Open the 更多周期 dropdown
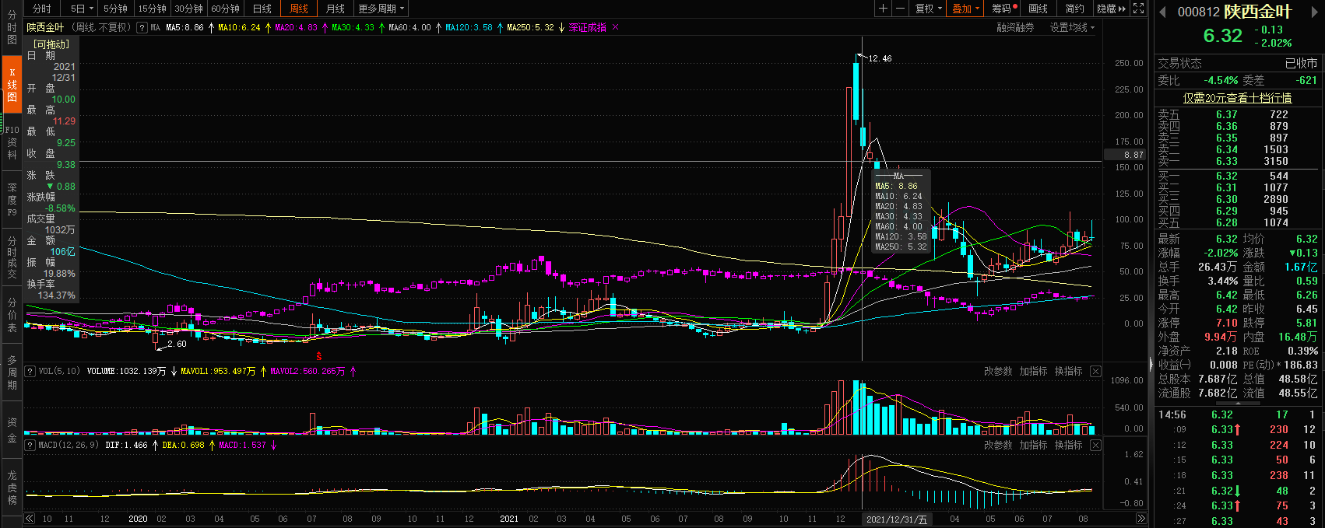The width and height of the screenshot is (1325, 528). pos(381,9)
